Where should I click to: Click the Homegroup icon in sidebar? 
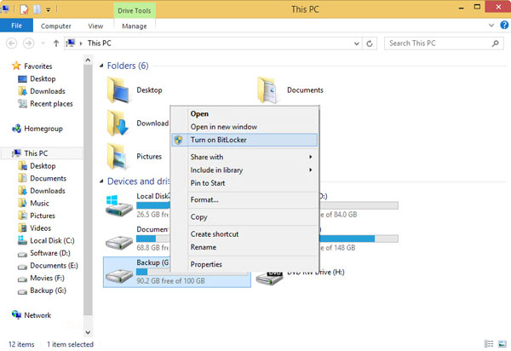click(x=17, y=129)
